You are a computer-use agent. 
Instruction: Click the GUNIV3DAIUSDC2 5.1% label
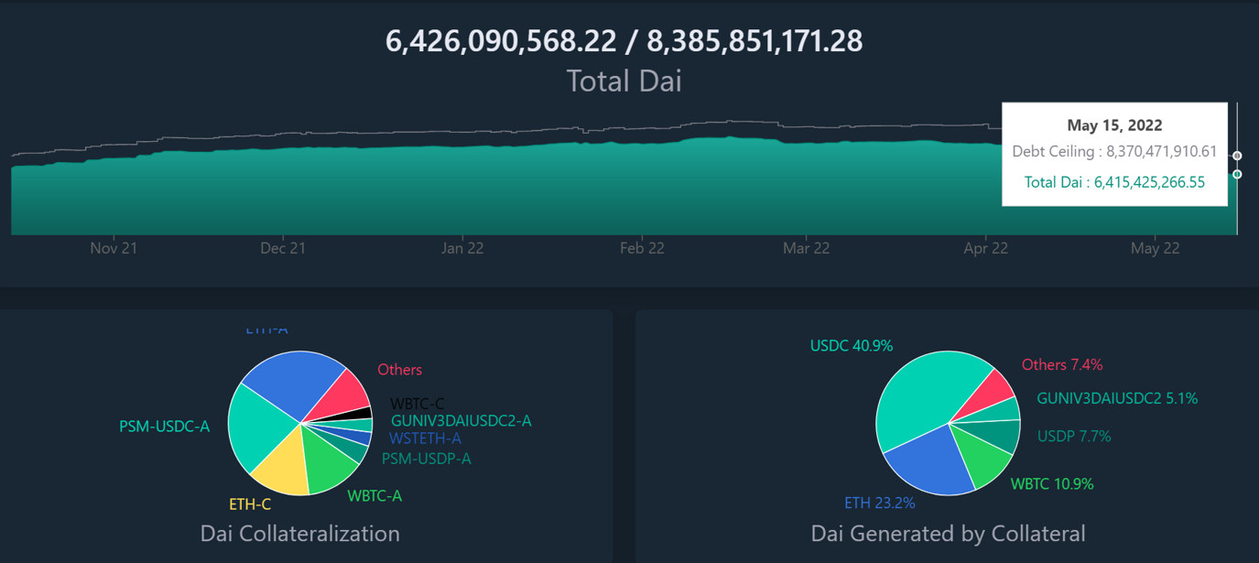pos(1117,399)
